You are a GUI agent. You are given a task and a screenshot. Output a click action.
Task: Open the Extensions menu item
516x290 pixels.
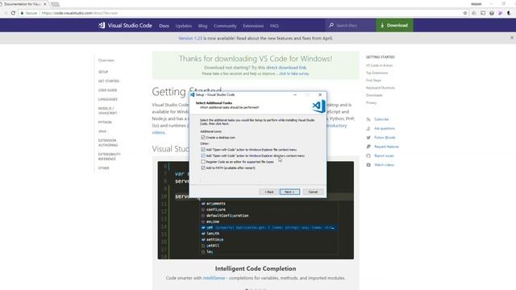coord(253,26)
